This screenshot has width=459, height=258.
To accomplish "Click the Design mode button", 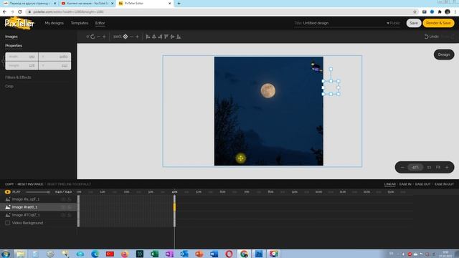I will (444, 54).
